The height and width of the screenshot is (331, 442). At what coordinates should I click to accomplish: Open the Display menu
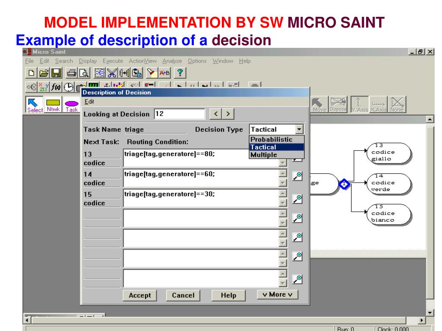pyautogui.click(x=88, y=61)
